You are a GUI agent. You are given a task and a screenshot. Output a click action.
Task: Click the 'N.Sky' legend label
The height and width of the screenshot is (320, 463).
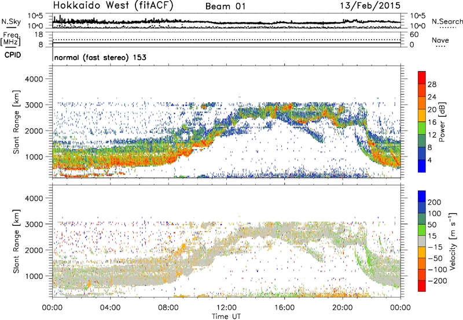coord(11,21)
